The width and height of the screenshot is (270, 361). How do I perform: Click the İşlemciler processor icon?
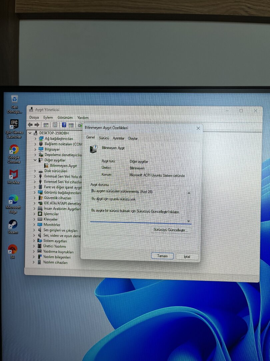point(40,214)
